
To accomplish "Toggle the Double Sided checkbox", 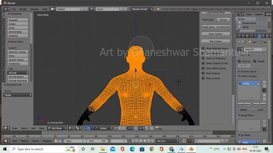I will pos(255,61).
